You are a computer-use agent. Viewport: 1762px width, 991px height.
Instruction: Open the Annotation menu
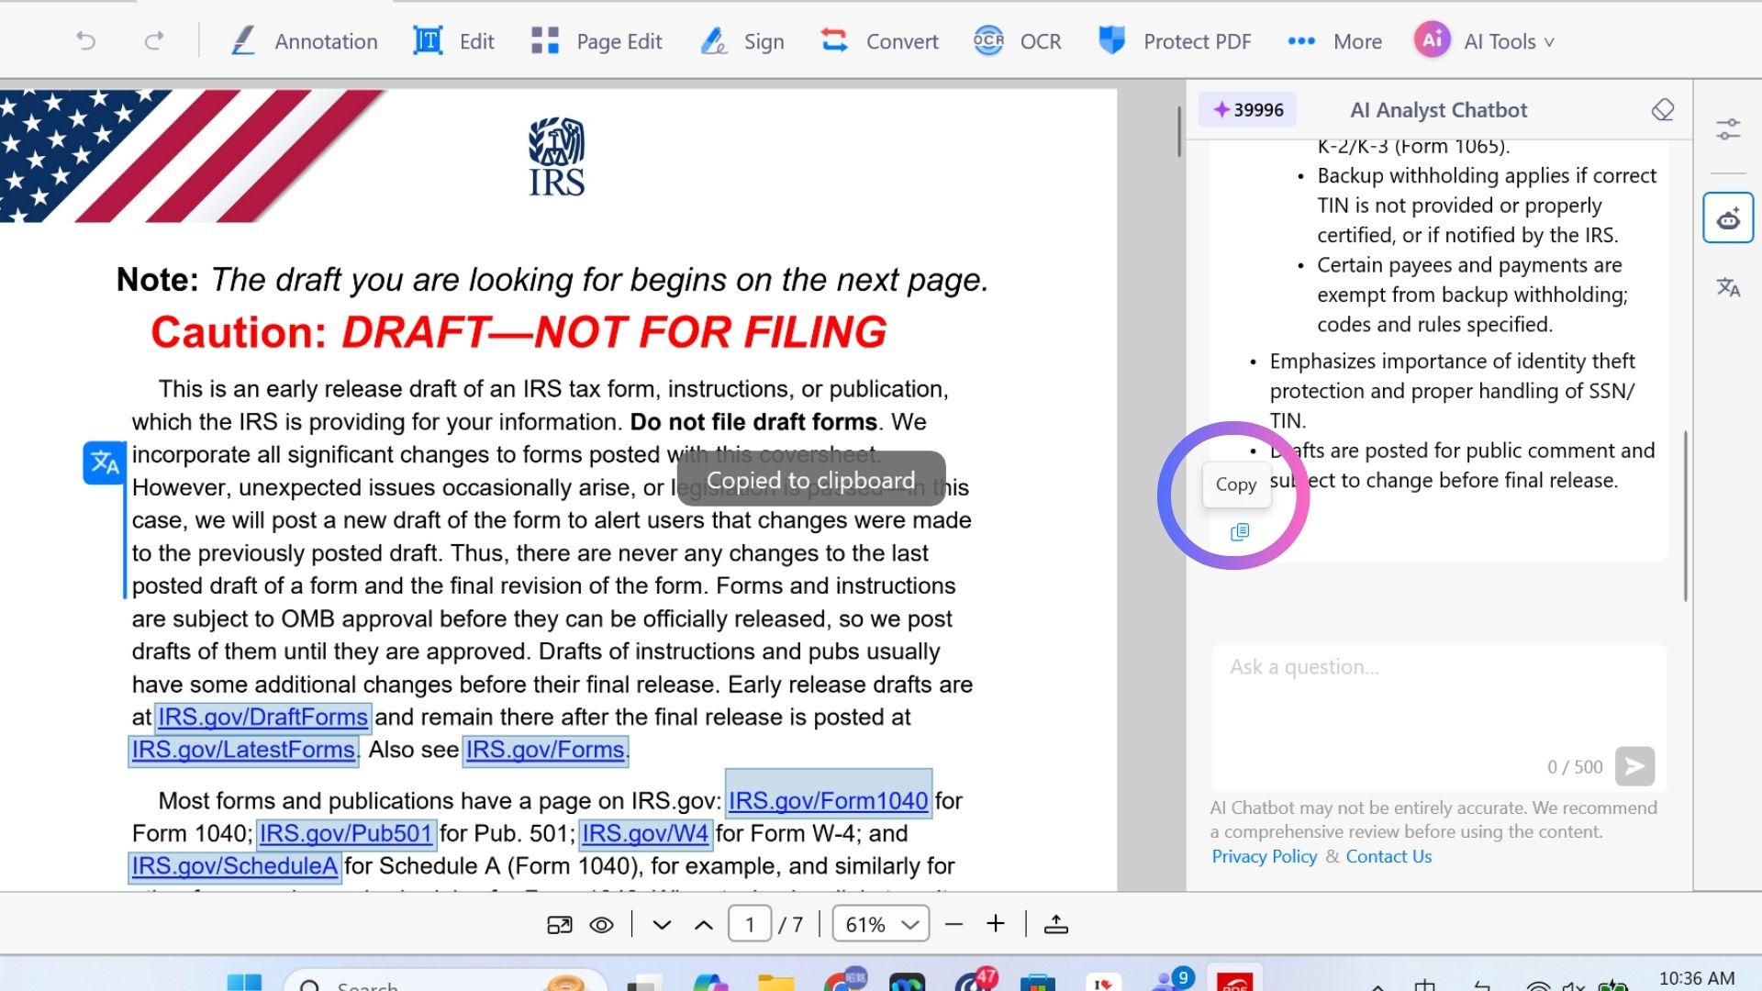pyautogui.click(x=303, y=41)
